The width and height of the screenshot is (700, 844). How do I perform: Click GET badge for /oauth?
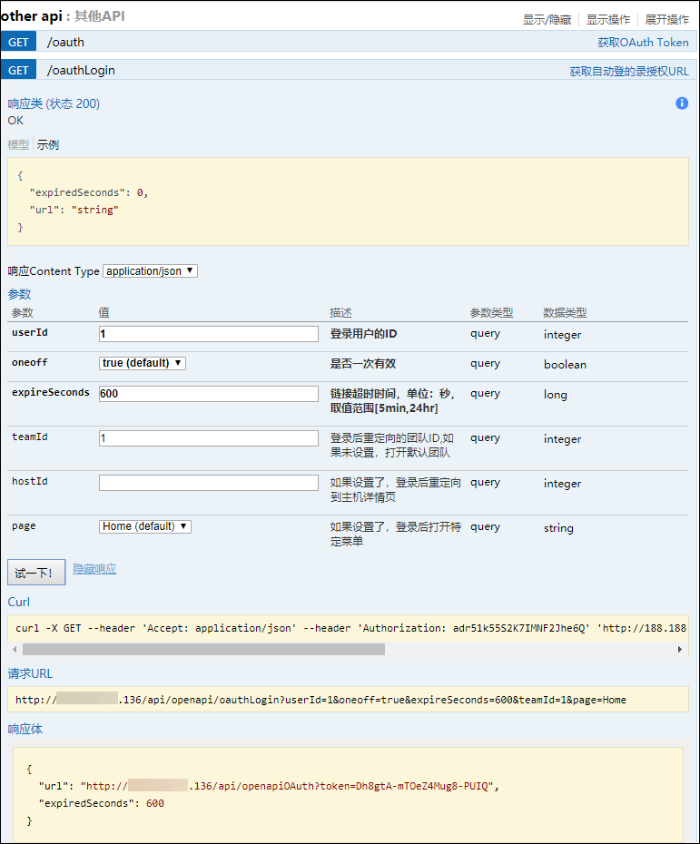coord(18,42)
